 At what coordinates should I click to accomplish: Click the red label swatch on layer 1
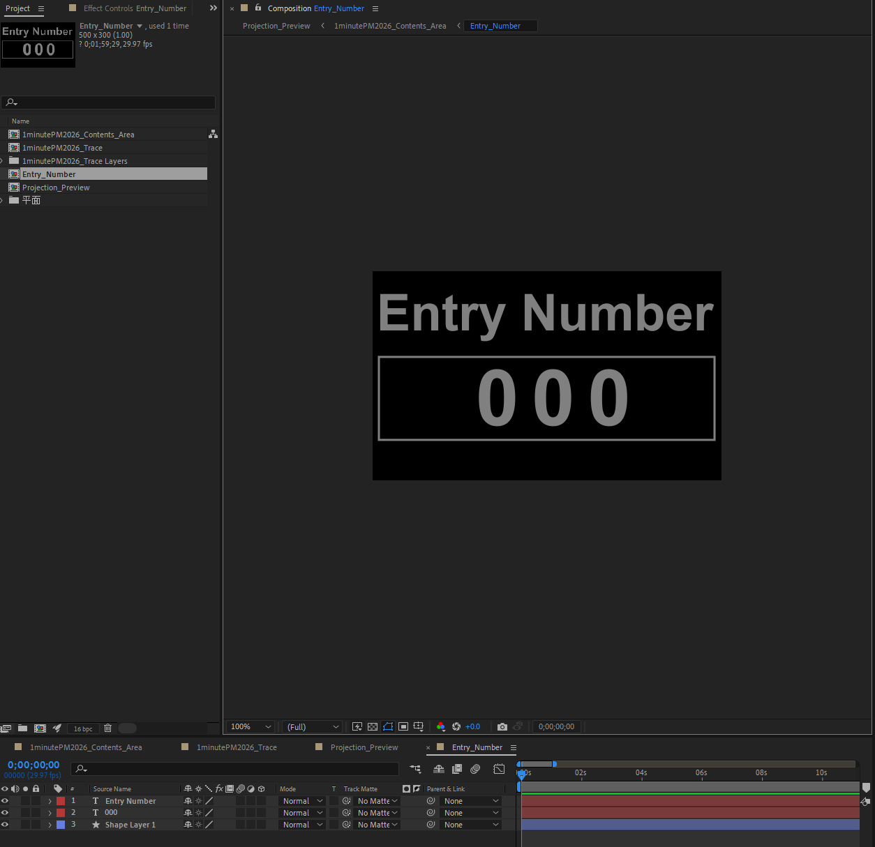coord(61,801)
